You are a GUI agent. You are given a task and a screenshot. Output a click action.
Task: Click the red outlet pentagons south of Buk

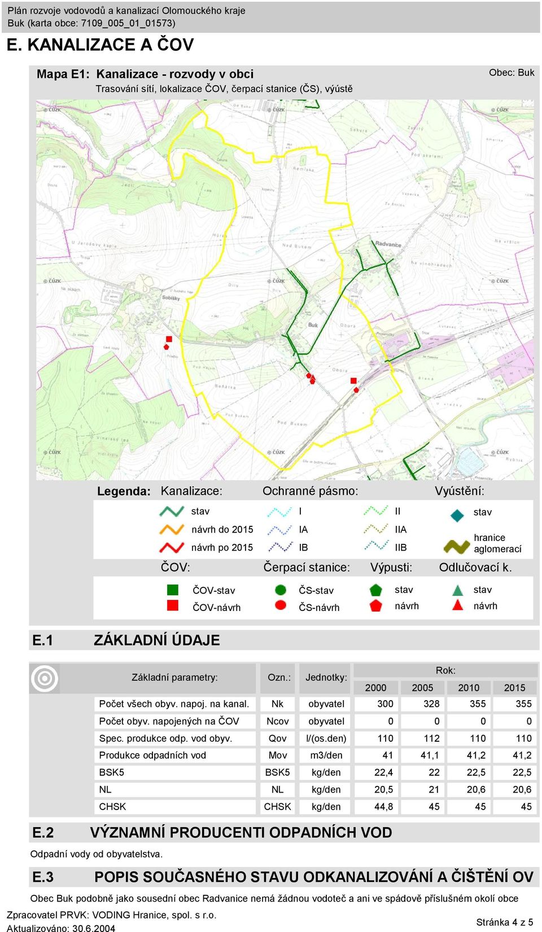(x=311, y=379)
